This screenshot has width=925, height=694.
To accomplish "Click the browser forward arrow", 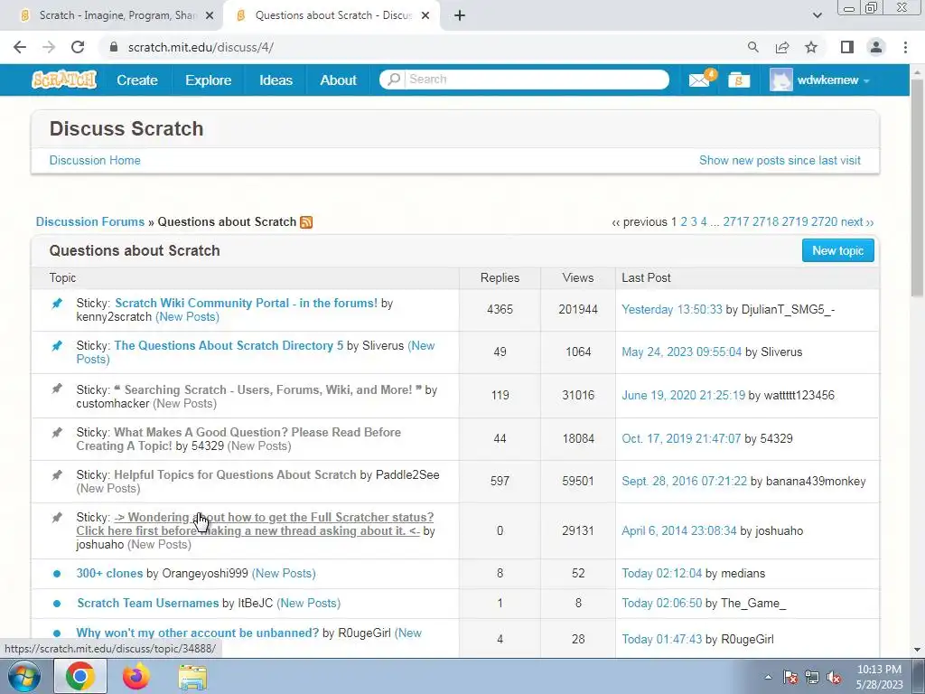I will [49, 47].
